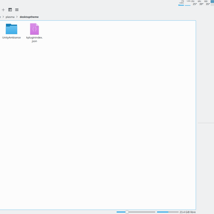Click the kpluginindex.json file name label
This screenshot has width=214, height=214.
(34, 40)
